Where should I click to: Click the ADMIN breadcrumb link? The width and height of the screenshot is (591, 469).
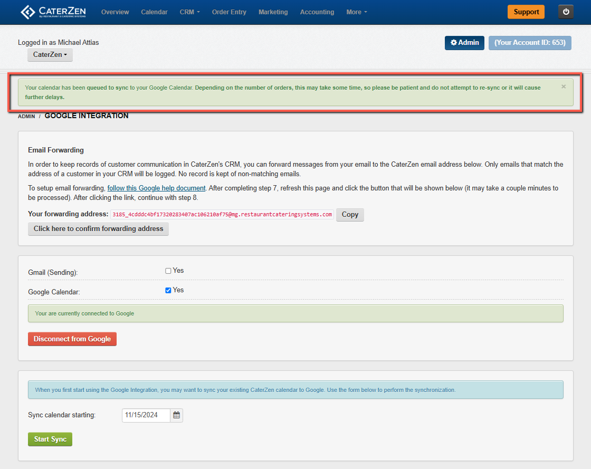26,117
